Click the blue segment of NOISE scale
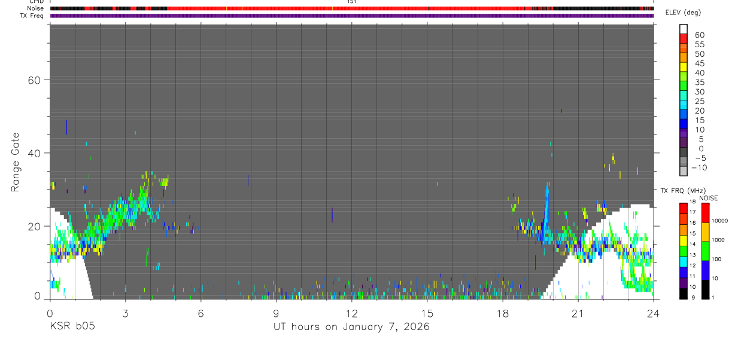Image resolution: width=735 pixels, height=339 pixels. coord(705,270)
